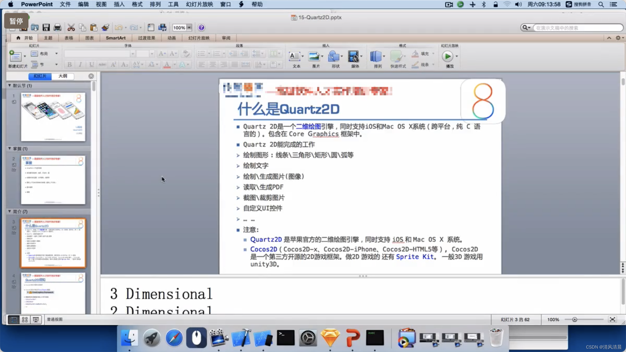Switch to Slide Sorter view button

tap(25, 319)
